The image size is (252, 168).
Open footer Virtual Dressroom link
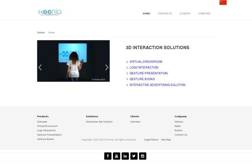47,126
